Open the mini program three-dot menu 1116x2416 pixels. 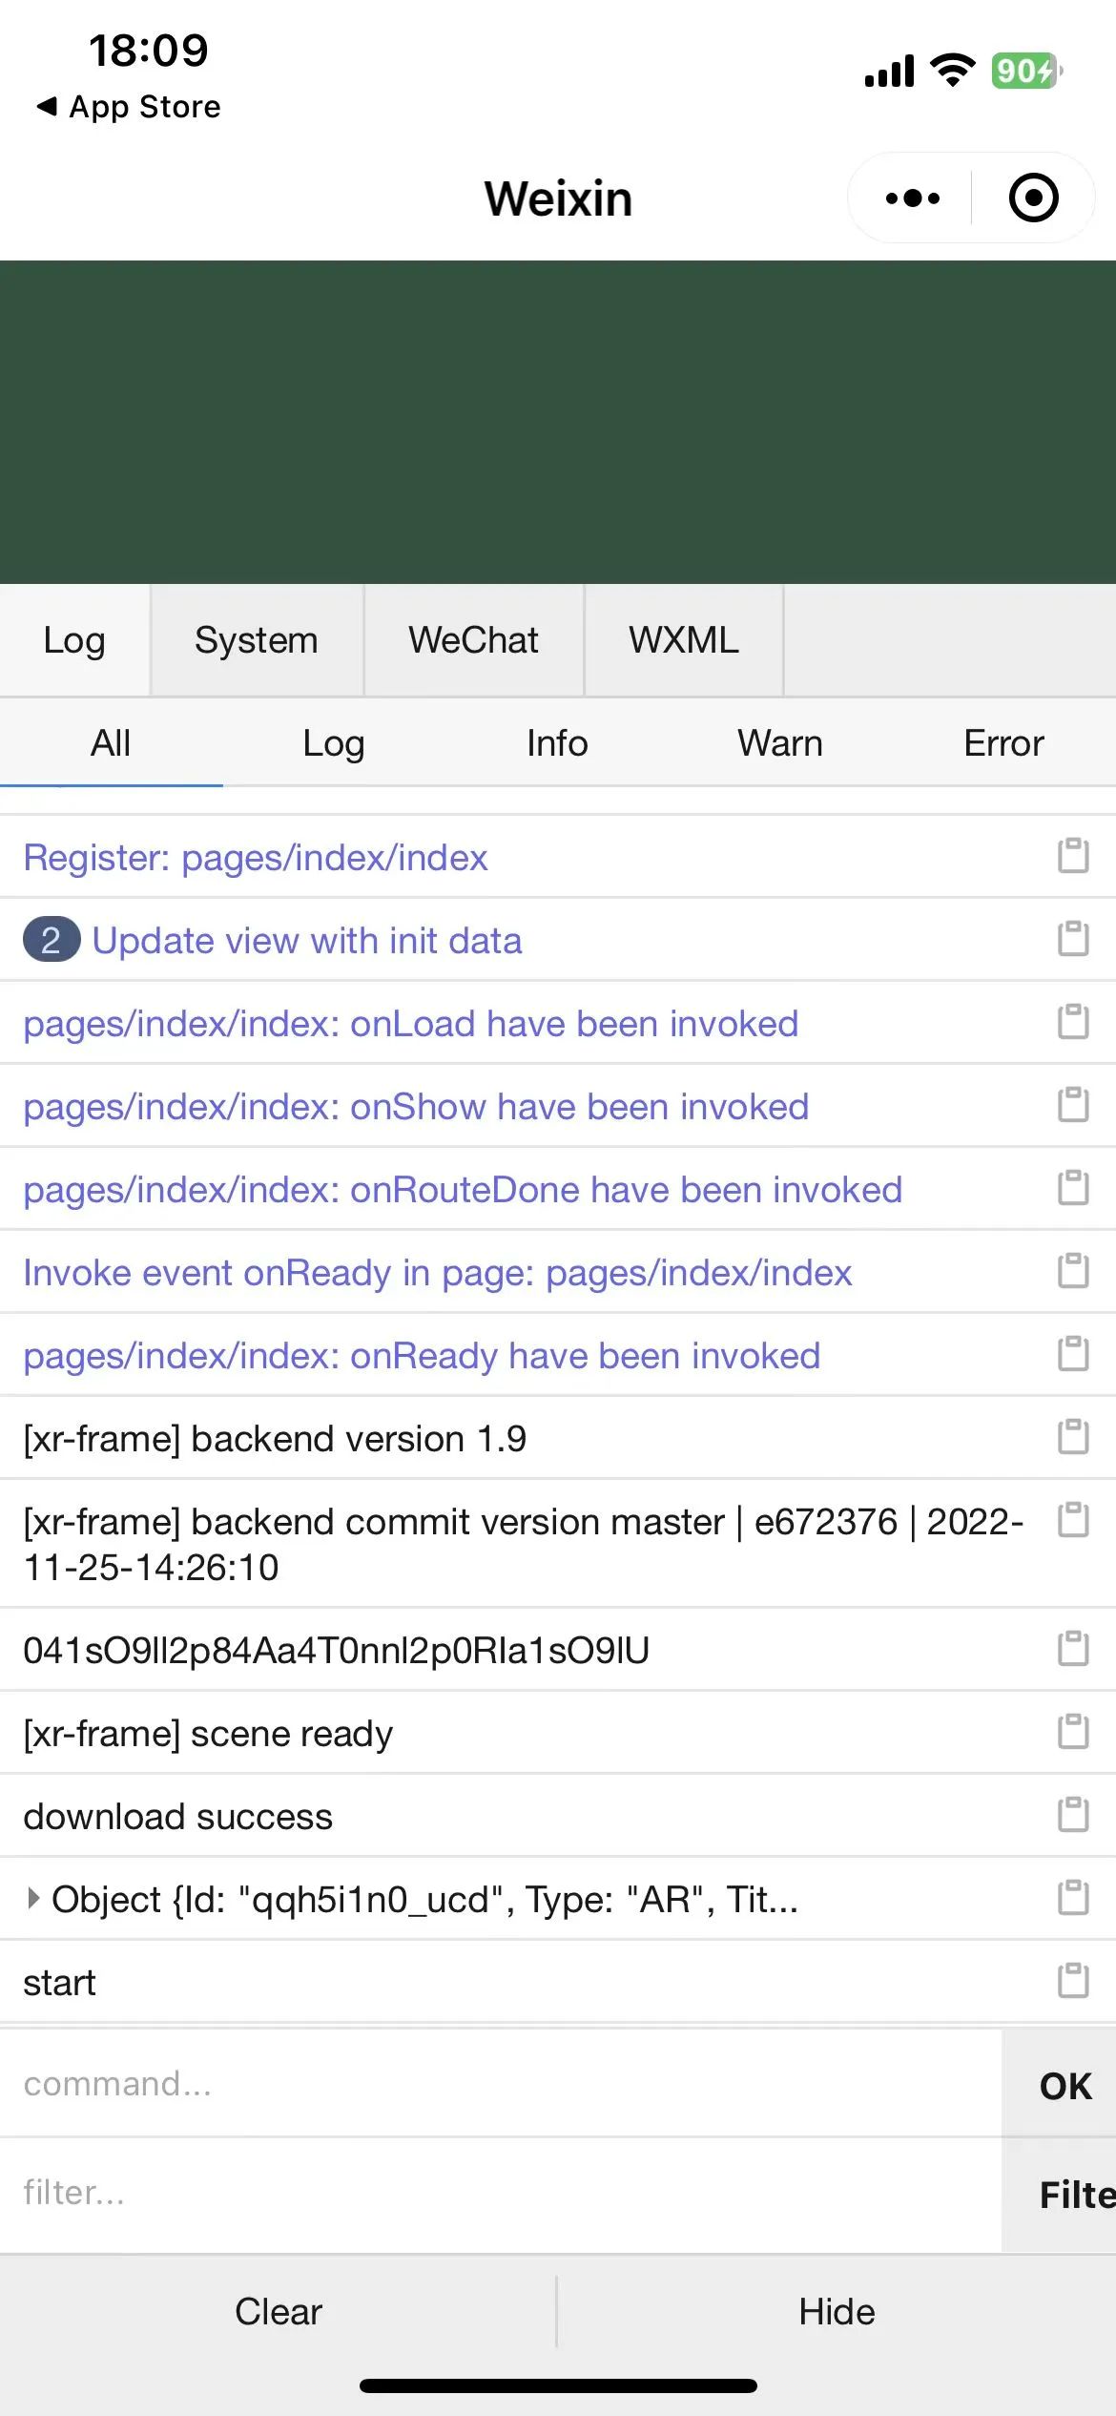pyautogui.click(x=912, y=198)
